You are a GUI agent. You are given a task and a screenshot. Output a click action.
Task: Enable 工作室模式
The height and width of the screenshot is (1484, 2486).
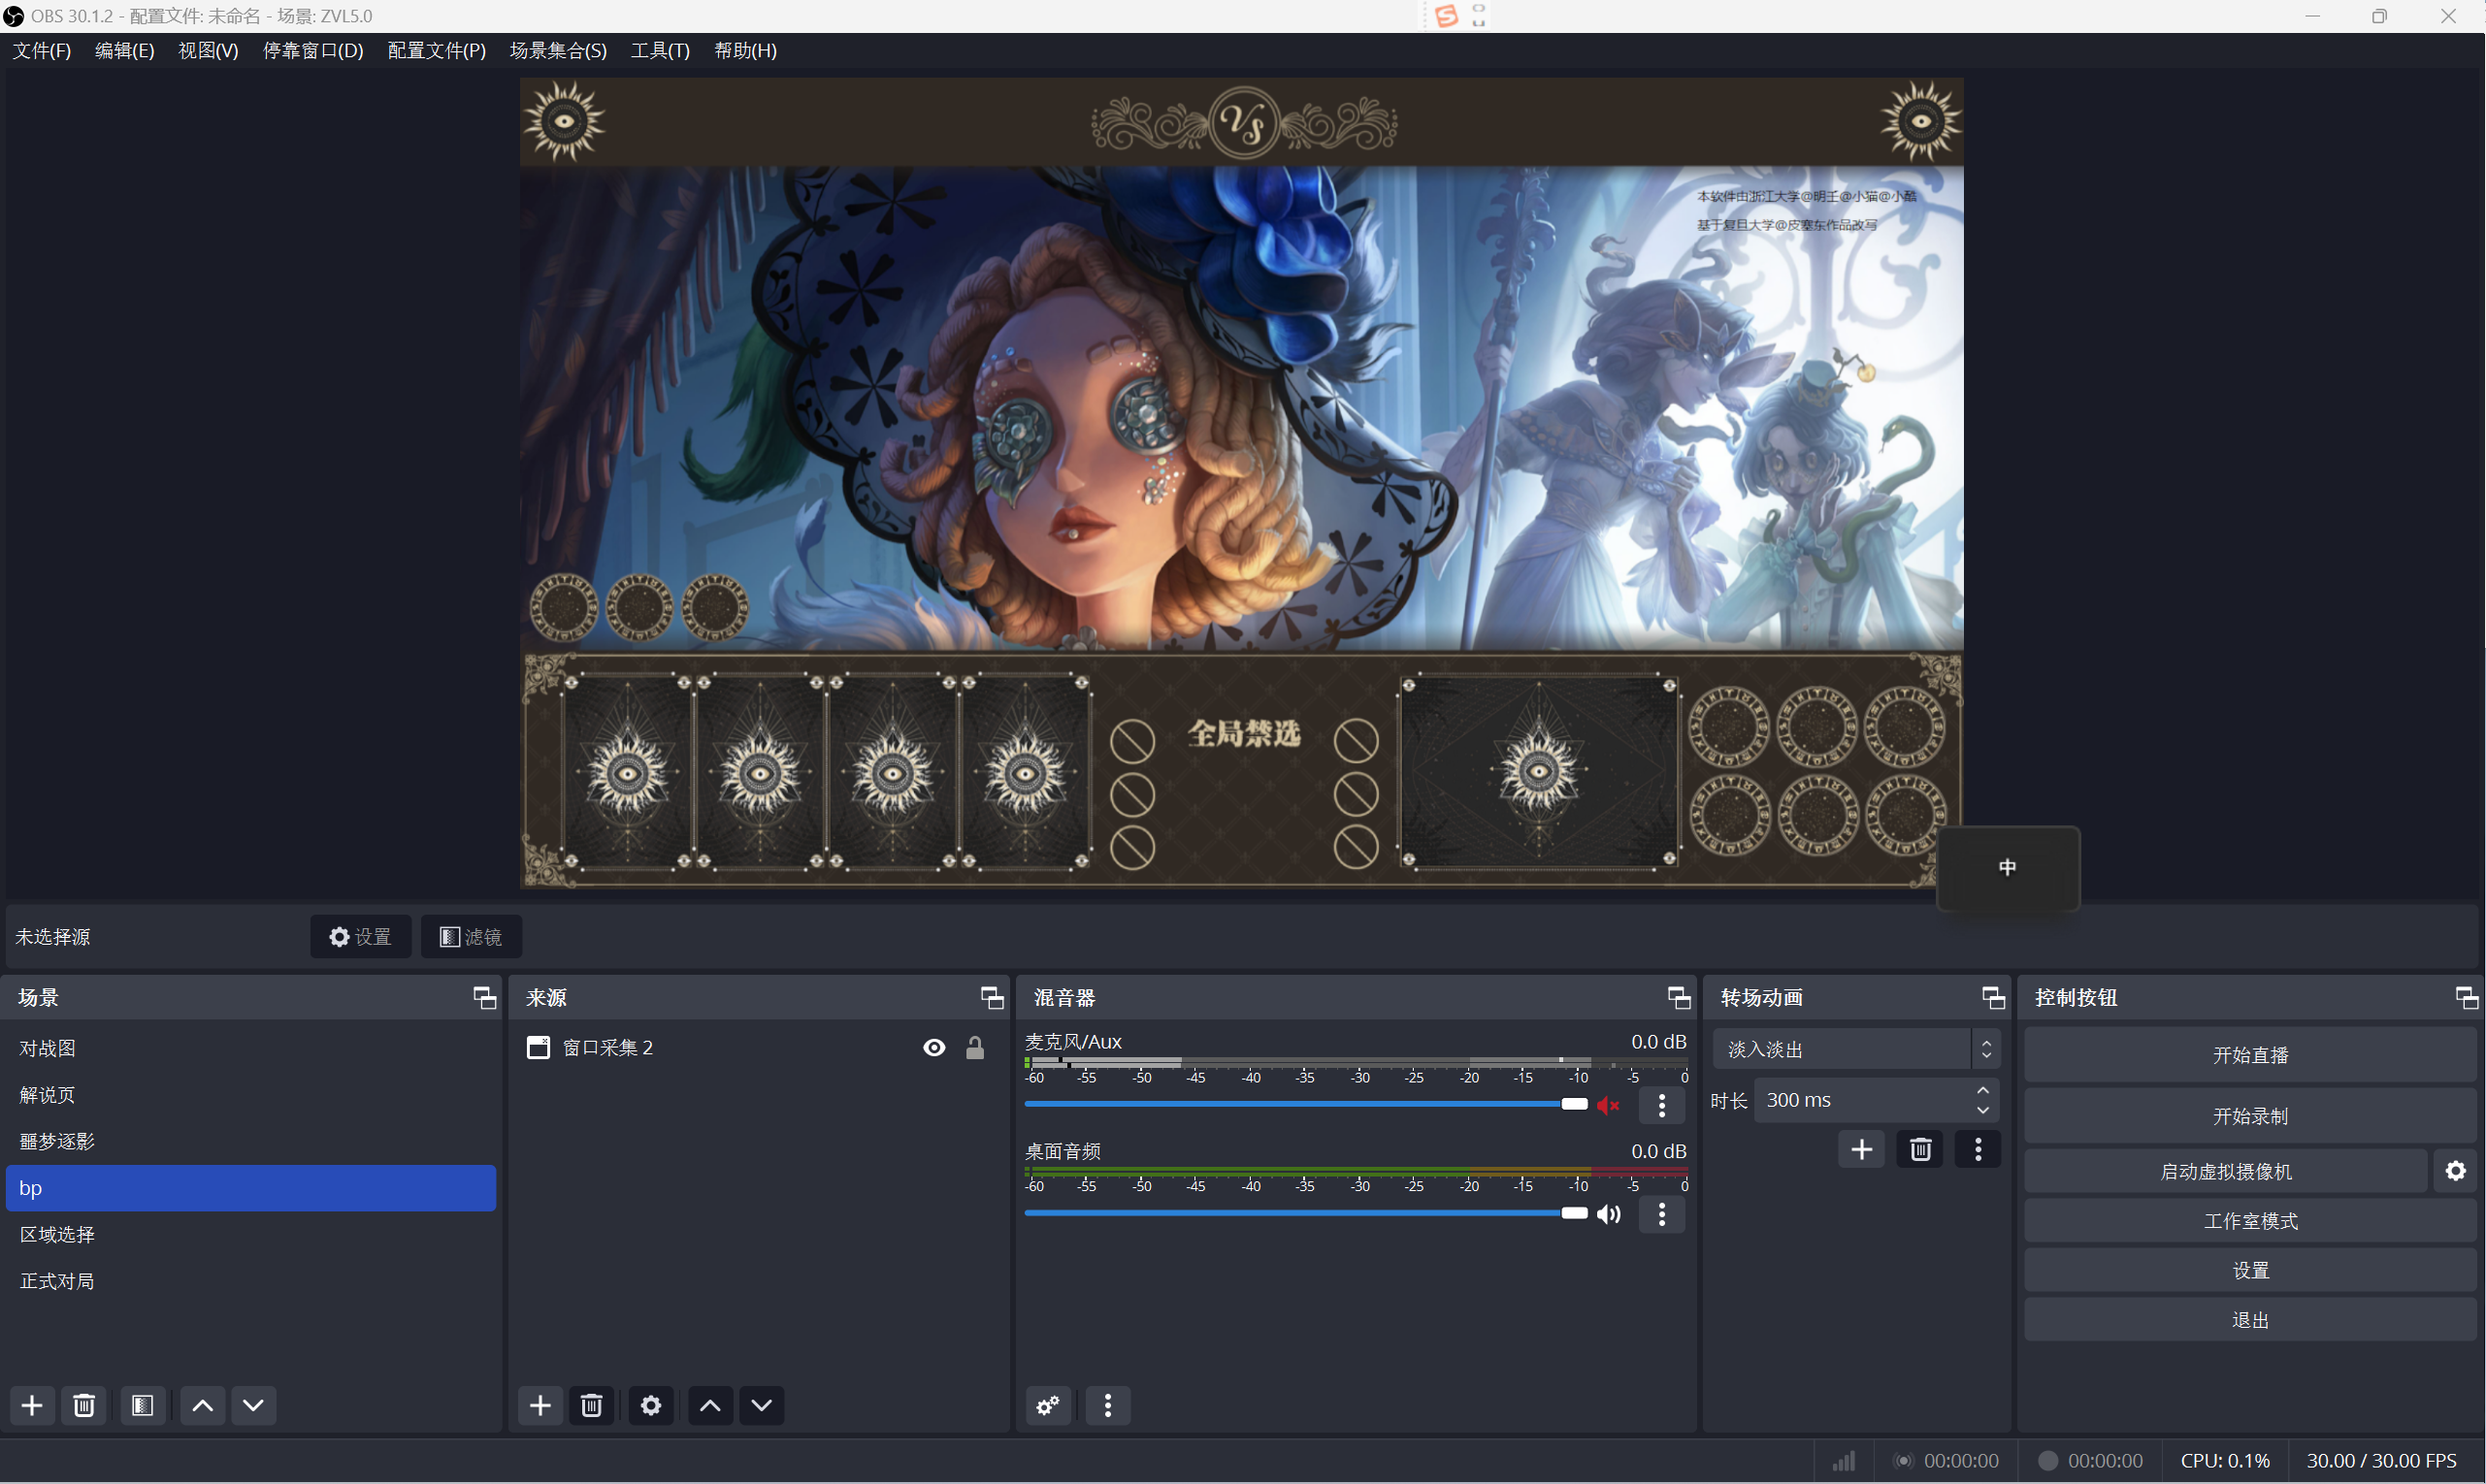pyautogui.click(x=2250, y=1221)
